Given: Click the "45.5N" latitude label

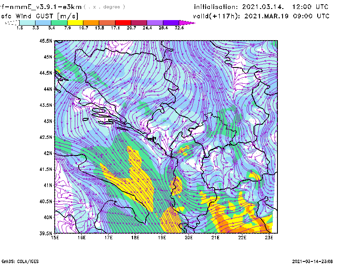Looking at the screenshot, I should click(46, 41).
